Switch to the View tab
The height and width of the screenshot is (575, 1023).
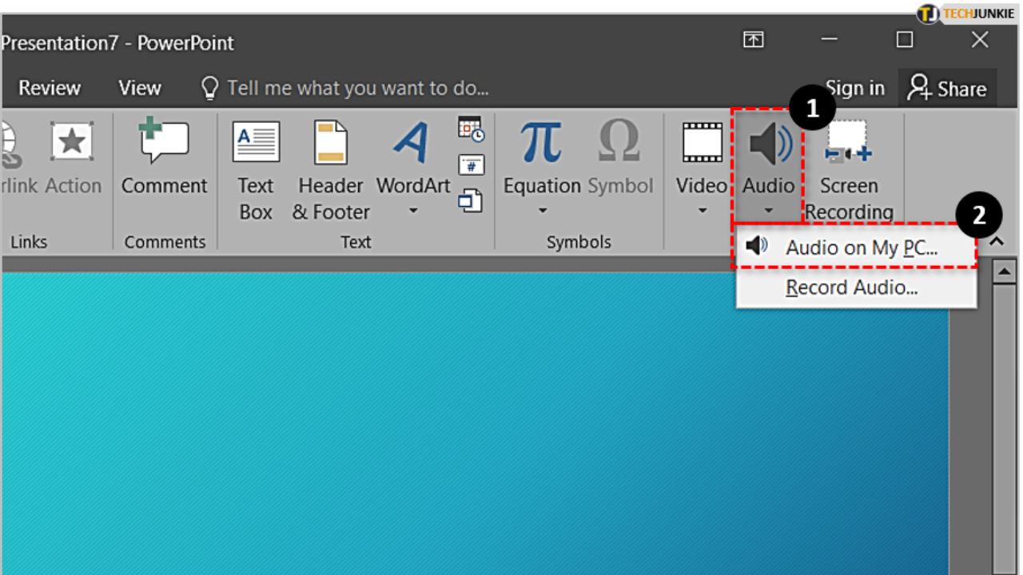coord(139,88)
